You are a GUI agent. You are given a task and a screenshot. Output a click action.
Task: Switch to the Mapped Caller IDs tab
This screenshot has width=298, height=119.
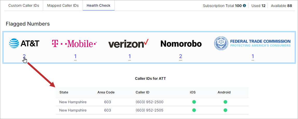(63, 5)
